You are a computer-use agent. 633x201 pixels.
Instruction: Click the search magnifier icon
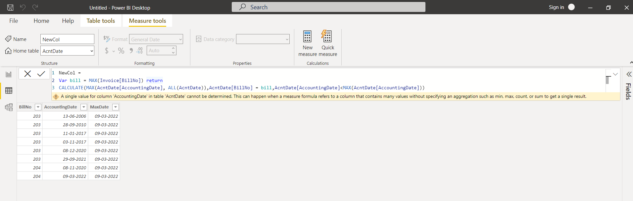click(x=243, y=7)
